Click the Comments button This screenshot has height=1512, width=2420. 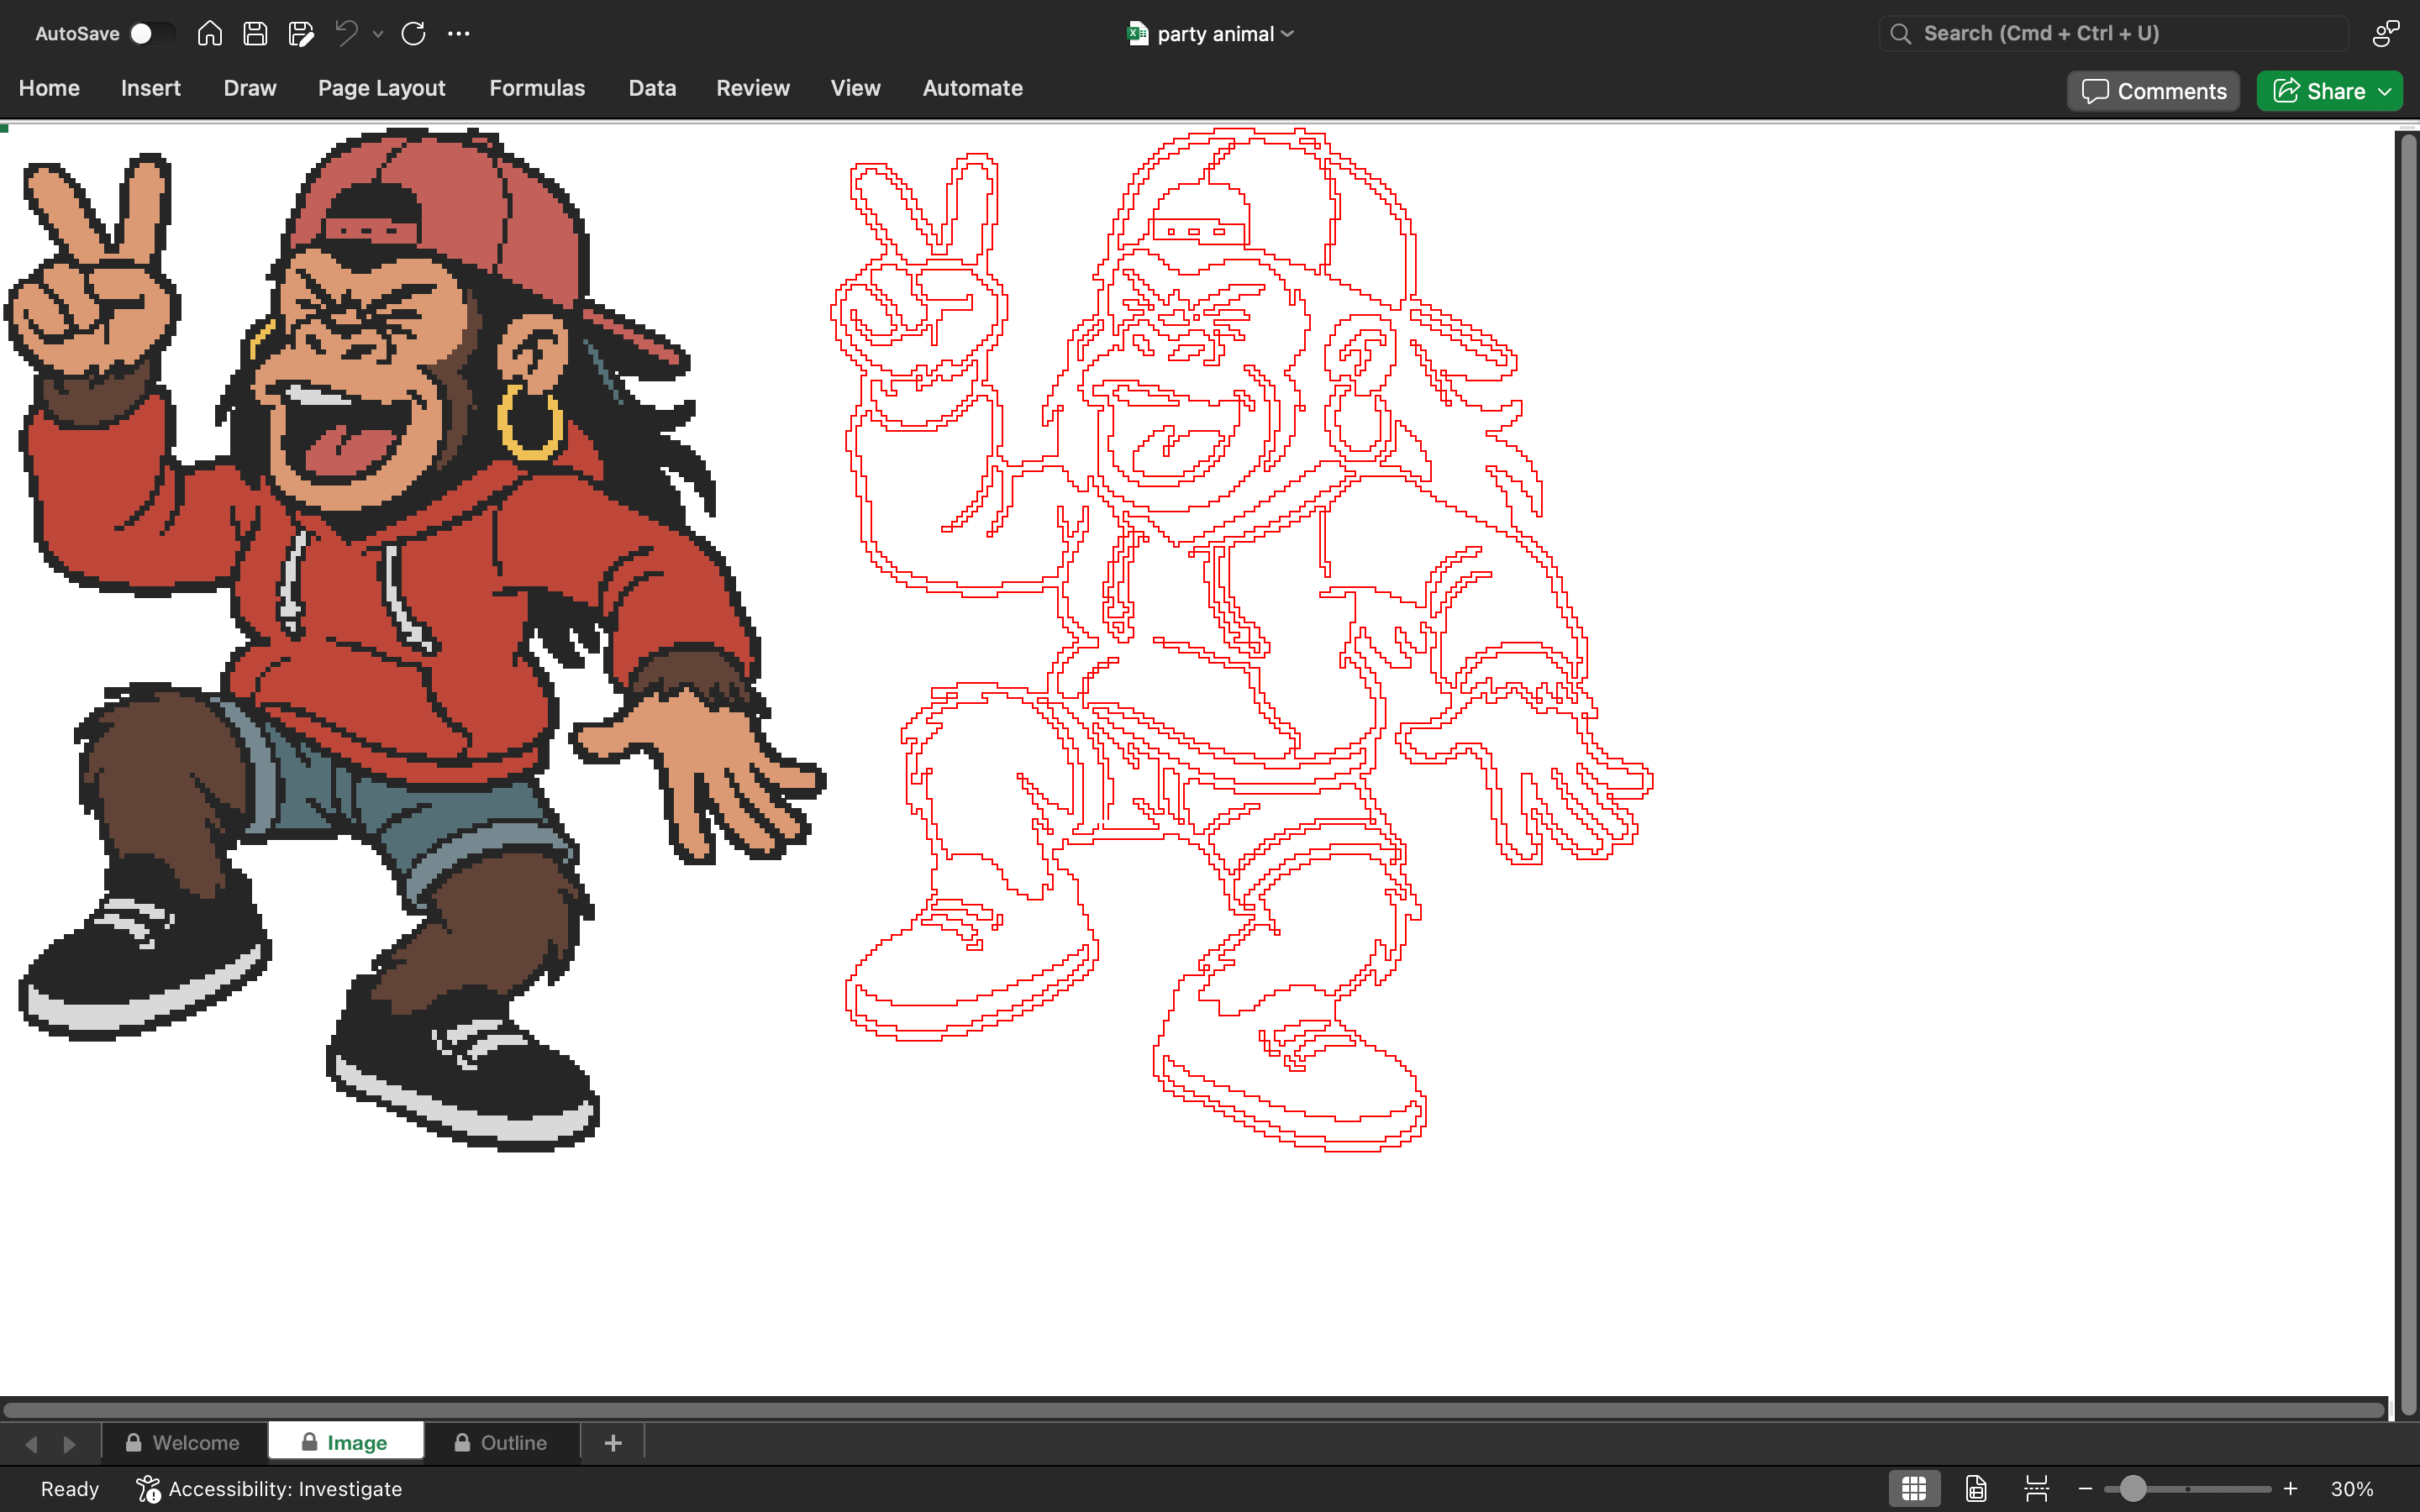2153,91
